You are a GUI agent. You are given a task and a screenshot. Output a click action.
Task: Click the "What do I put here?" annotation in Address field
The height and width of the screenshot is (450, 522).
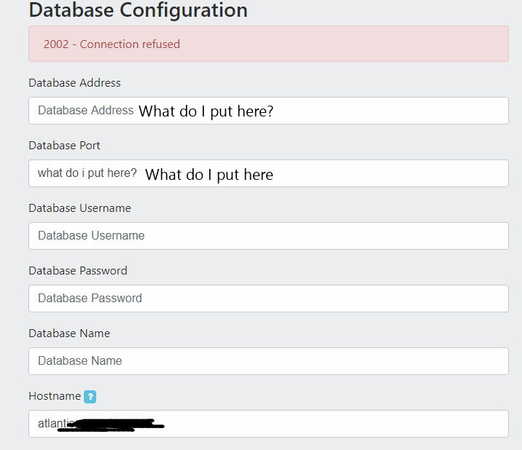click(206, 111)
